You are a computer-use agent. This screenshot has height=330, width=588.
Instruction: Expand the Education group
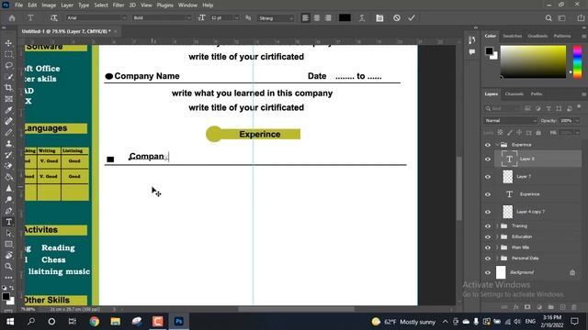coord(497,236)
